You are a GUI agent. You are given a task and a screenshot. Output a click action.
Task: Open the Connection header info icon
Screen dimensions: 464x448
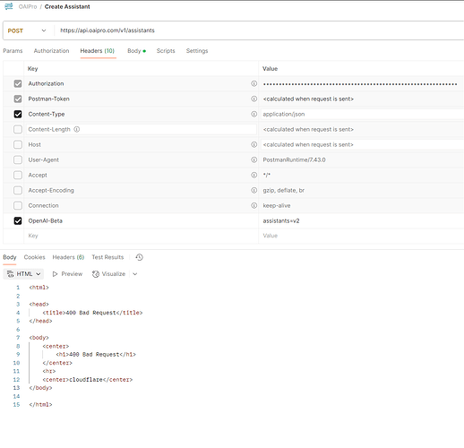(253, 205)
